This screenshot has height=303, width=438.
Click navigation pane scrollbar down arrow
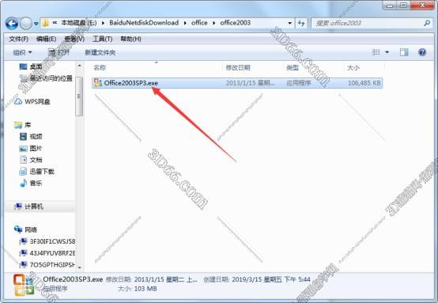tap(79, 267)
